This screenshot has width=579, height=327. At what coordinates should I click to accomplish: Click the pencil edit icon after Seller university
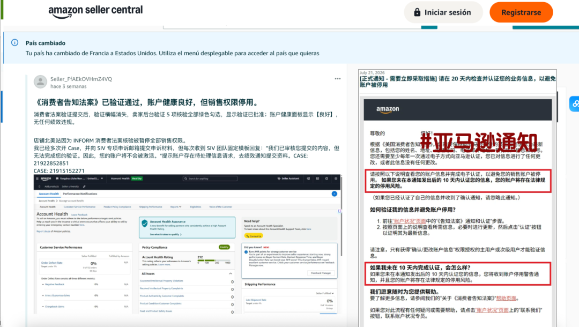pyautogui.click(x=84, y=187)
